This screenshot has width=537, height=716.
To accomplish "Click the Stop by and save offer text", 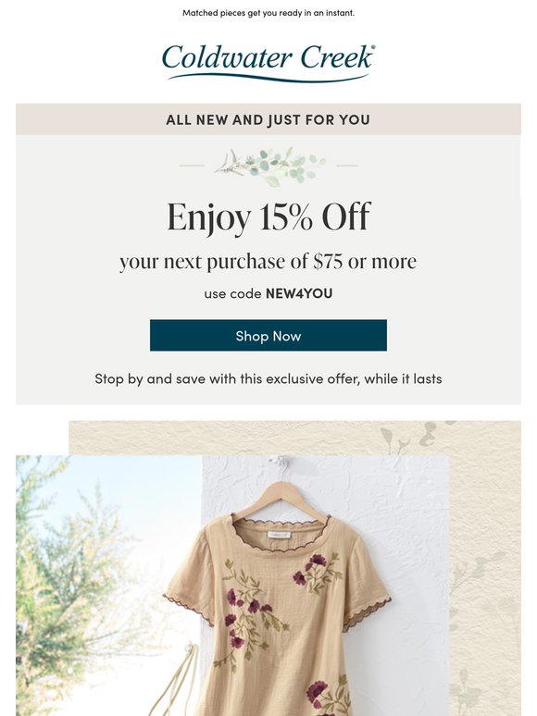I will pos(268,378).
